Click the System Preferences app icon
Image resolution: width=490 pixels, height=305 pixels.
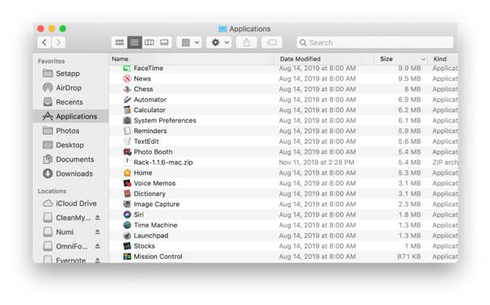point(127,120)
